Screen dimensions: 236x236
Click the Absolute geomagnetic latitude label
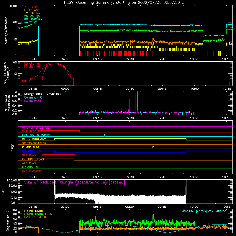[x=204, y=211]
